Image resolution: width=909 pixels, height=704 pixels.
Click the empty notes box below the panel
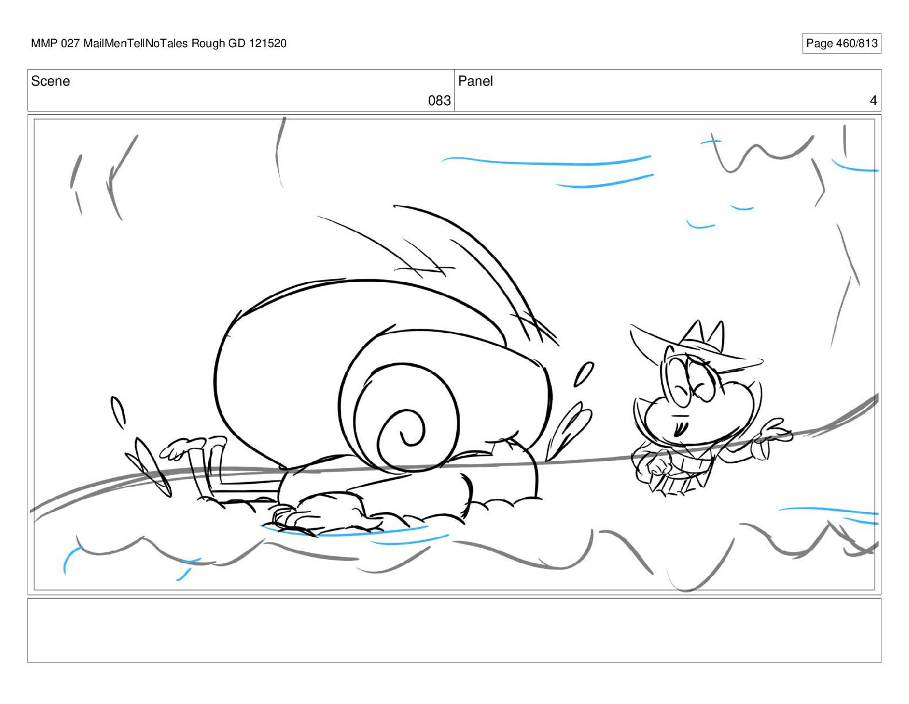coord(454,630)
